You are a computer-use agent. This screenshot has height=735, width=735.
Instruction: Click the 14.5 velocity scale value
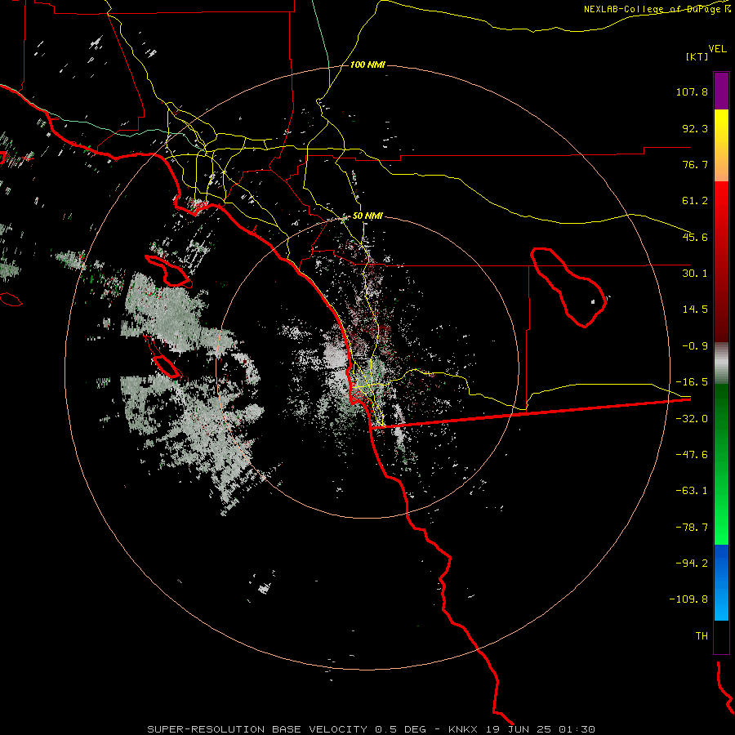pyautogui.click(x=695, y=310)
